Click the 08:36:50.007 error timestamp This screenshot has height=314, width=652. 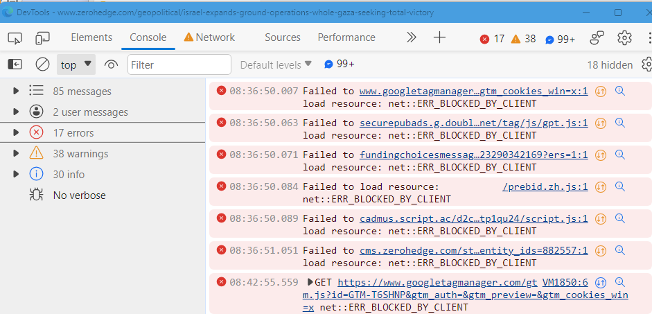(x=263, y=91)
